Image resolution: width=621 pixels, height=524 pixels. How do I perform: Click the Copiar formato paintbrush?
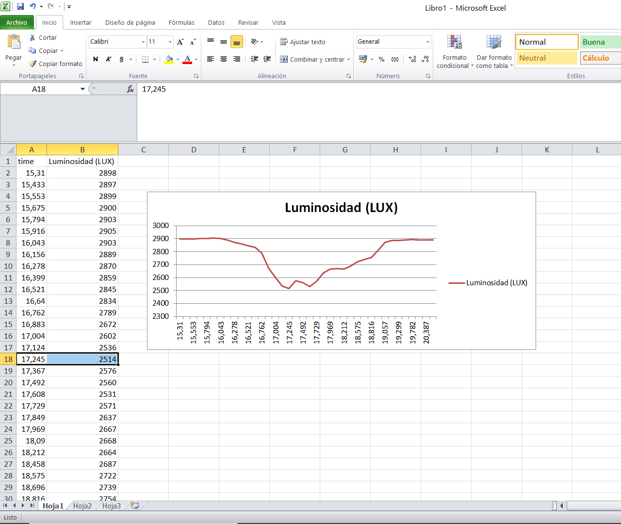(33, 64)
